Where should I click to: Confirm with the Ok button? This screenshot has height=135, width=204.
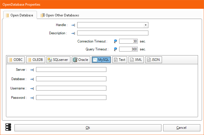pos(88,128)
